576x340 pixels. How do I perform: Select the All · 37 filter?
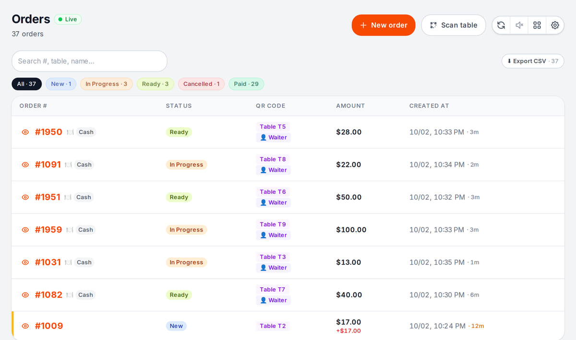pos(26,84)
